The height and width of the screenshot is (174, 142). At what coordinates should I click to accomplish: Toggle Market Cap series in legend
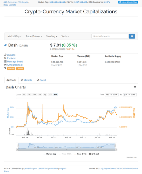50,154
